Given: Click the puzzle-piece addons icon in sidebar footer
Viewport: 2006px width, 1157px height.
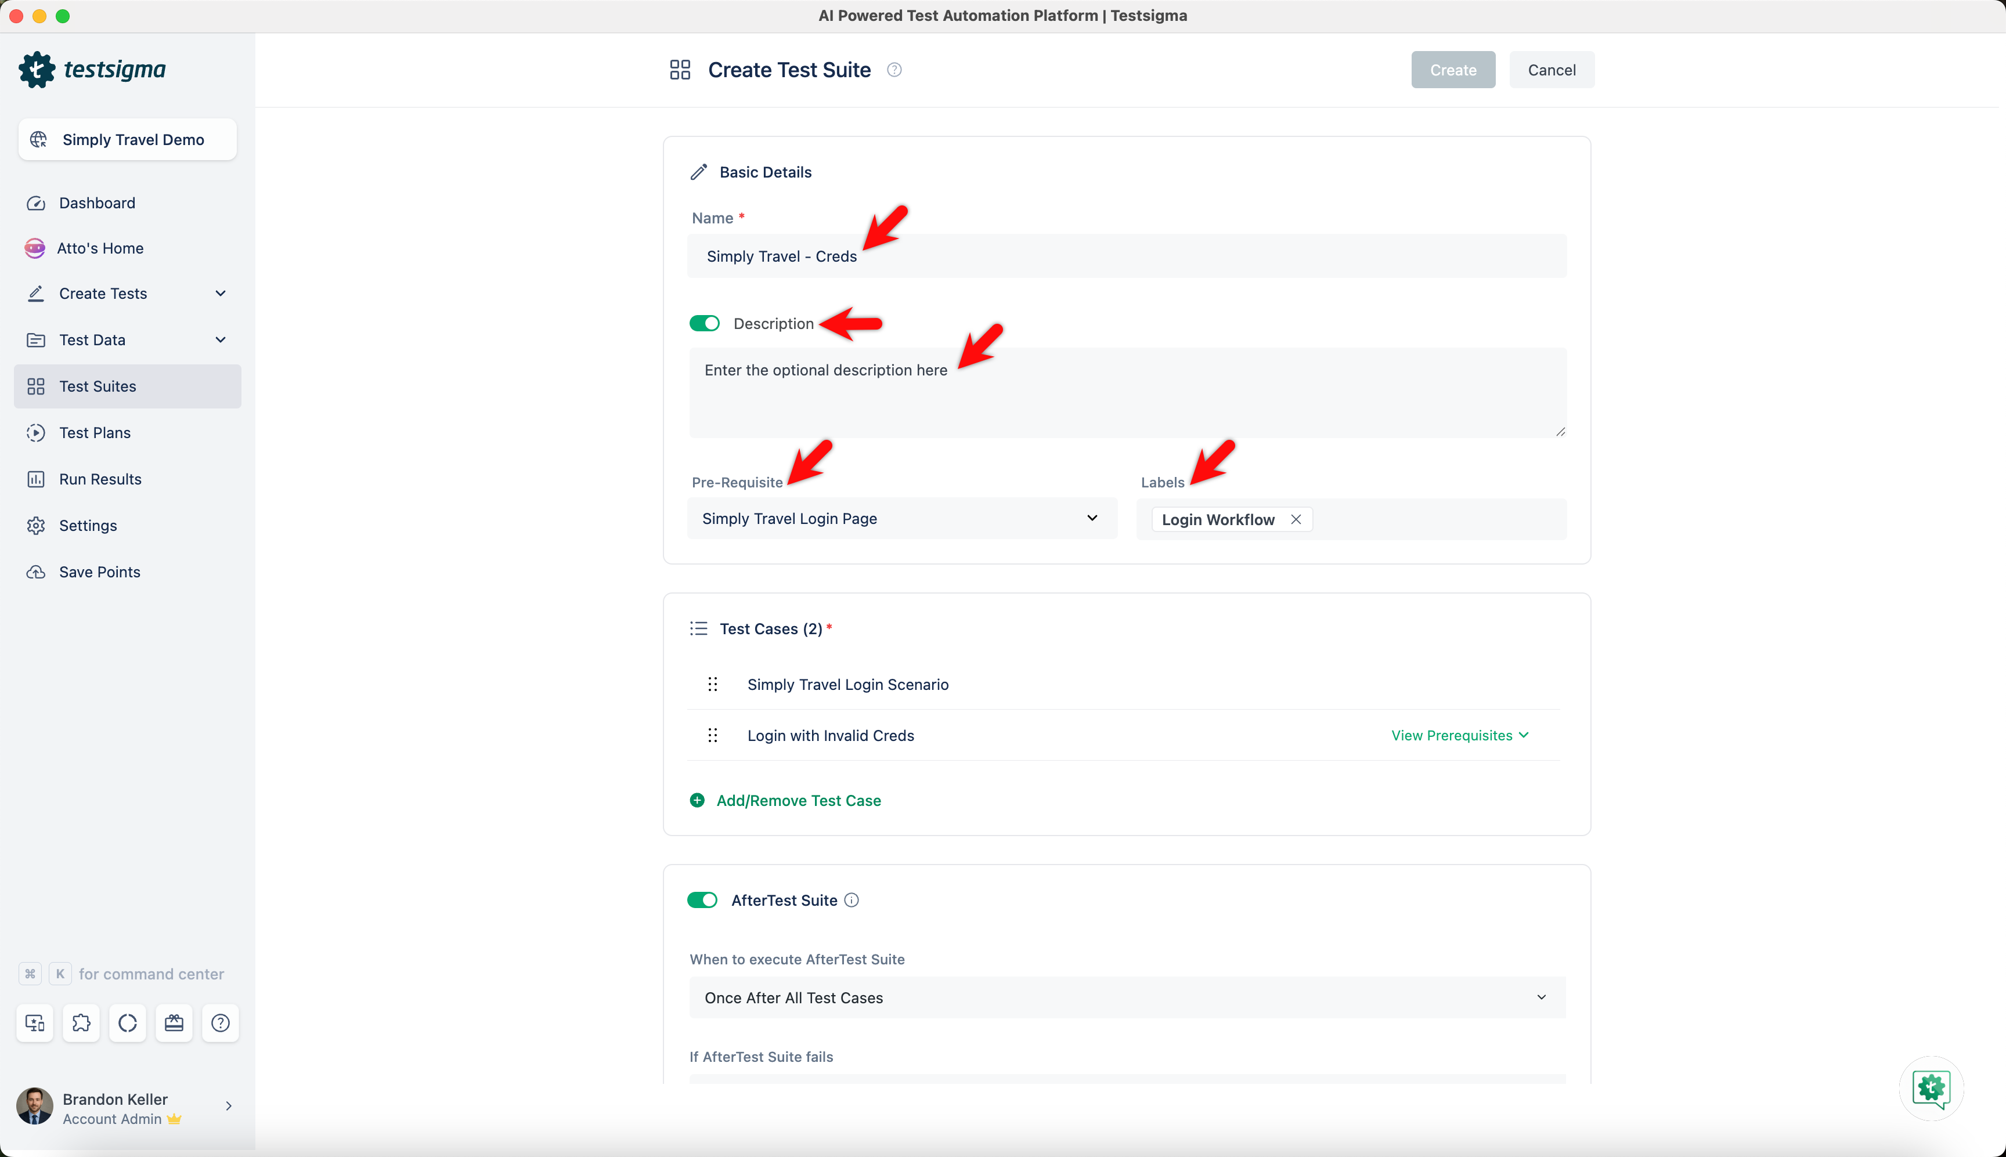Looking at the screenshot, I should click(x=81, y=1023).
